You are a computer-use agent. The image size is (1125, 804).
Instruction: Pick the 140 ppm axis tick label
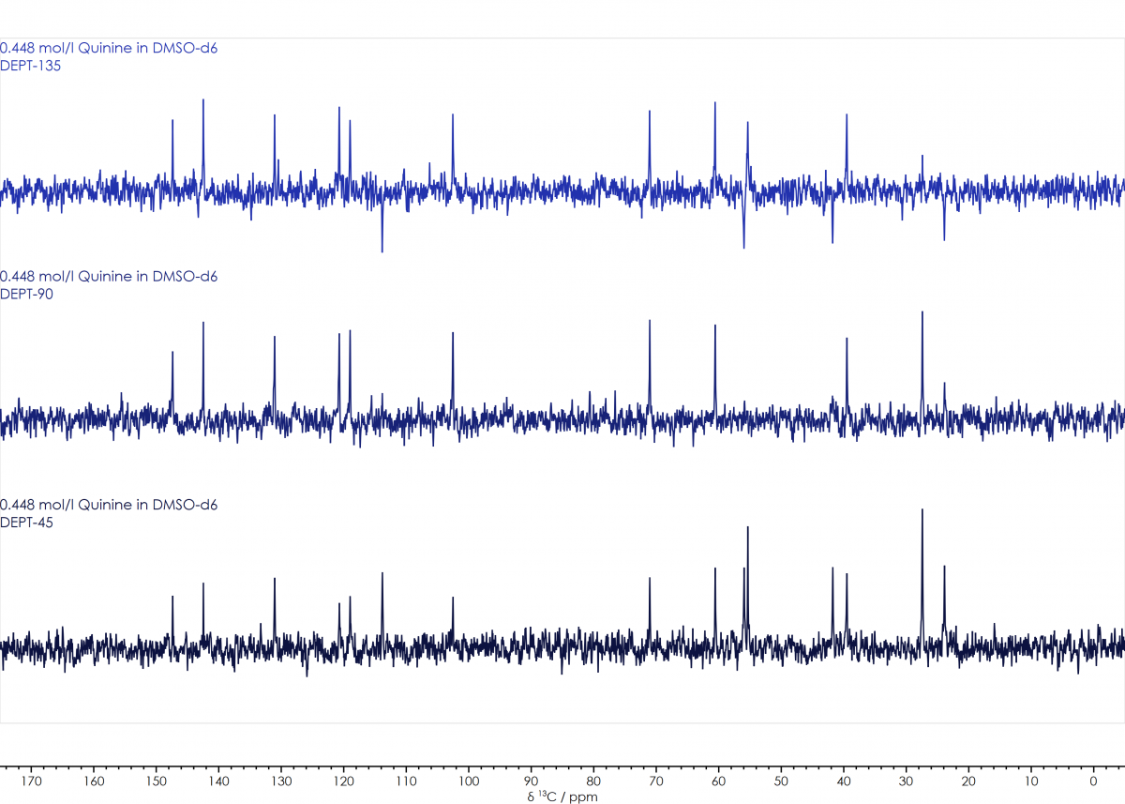pyautogui.click(x=218, y=780)
